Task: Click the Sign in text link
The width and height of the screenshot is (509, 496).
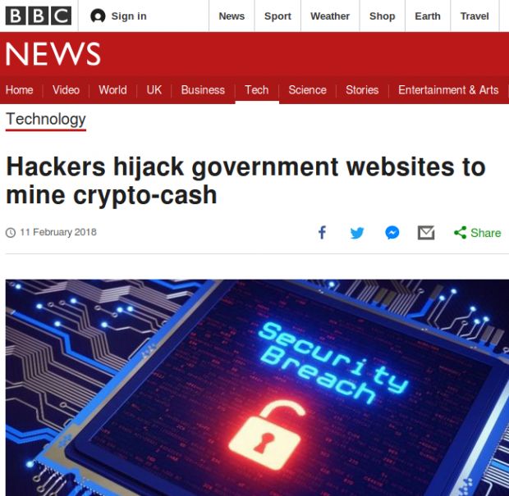Action: (129, 16)
